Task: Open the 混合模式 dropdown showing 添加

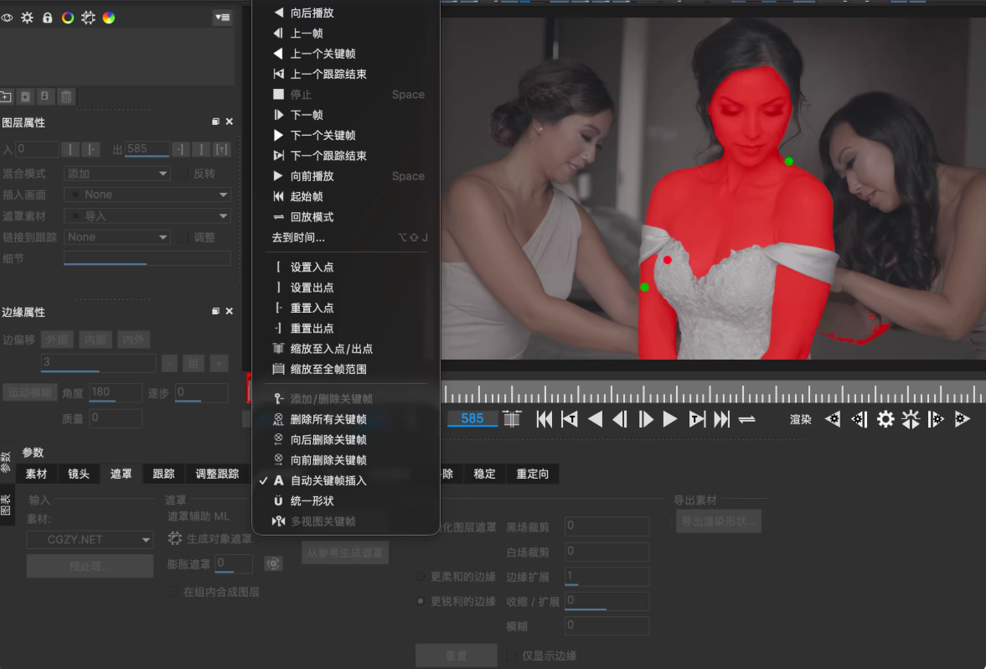Action: 116,174
